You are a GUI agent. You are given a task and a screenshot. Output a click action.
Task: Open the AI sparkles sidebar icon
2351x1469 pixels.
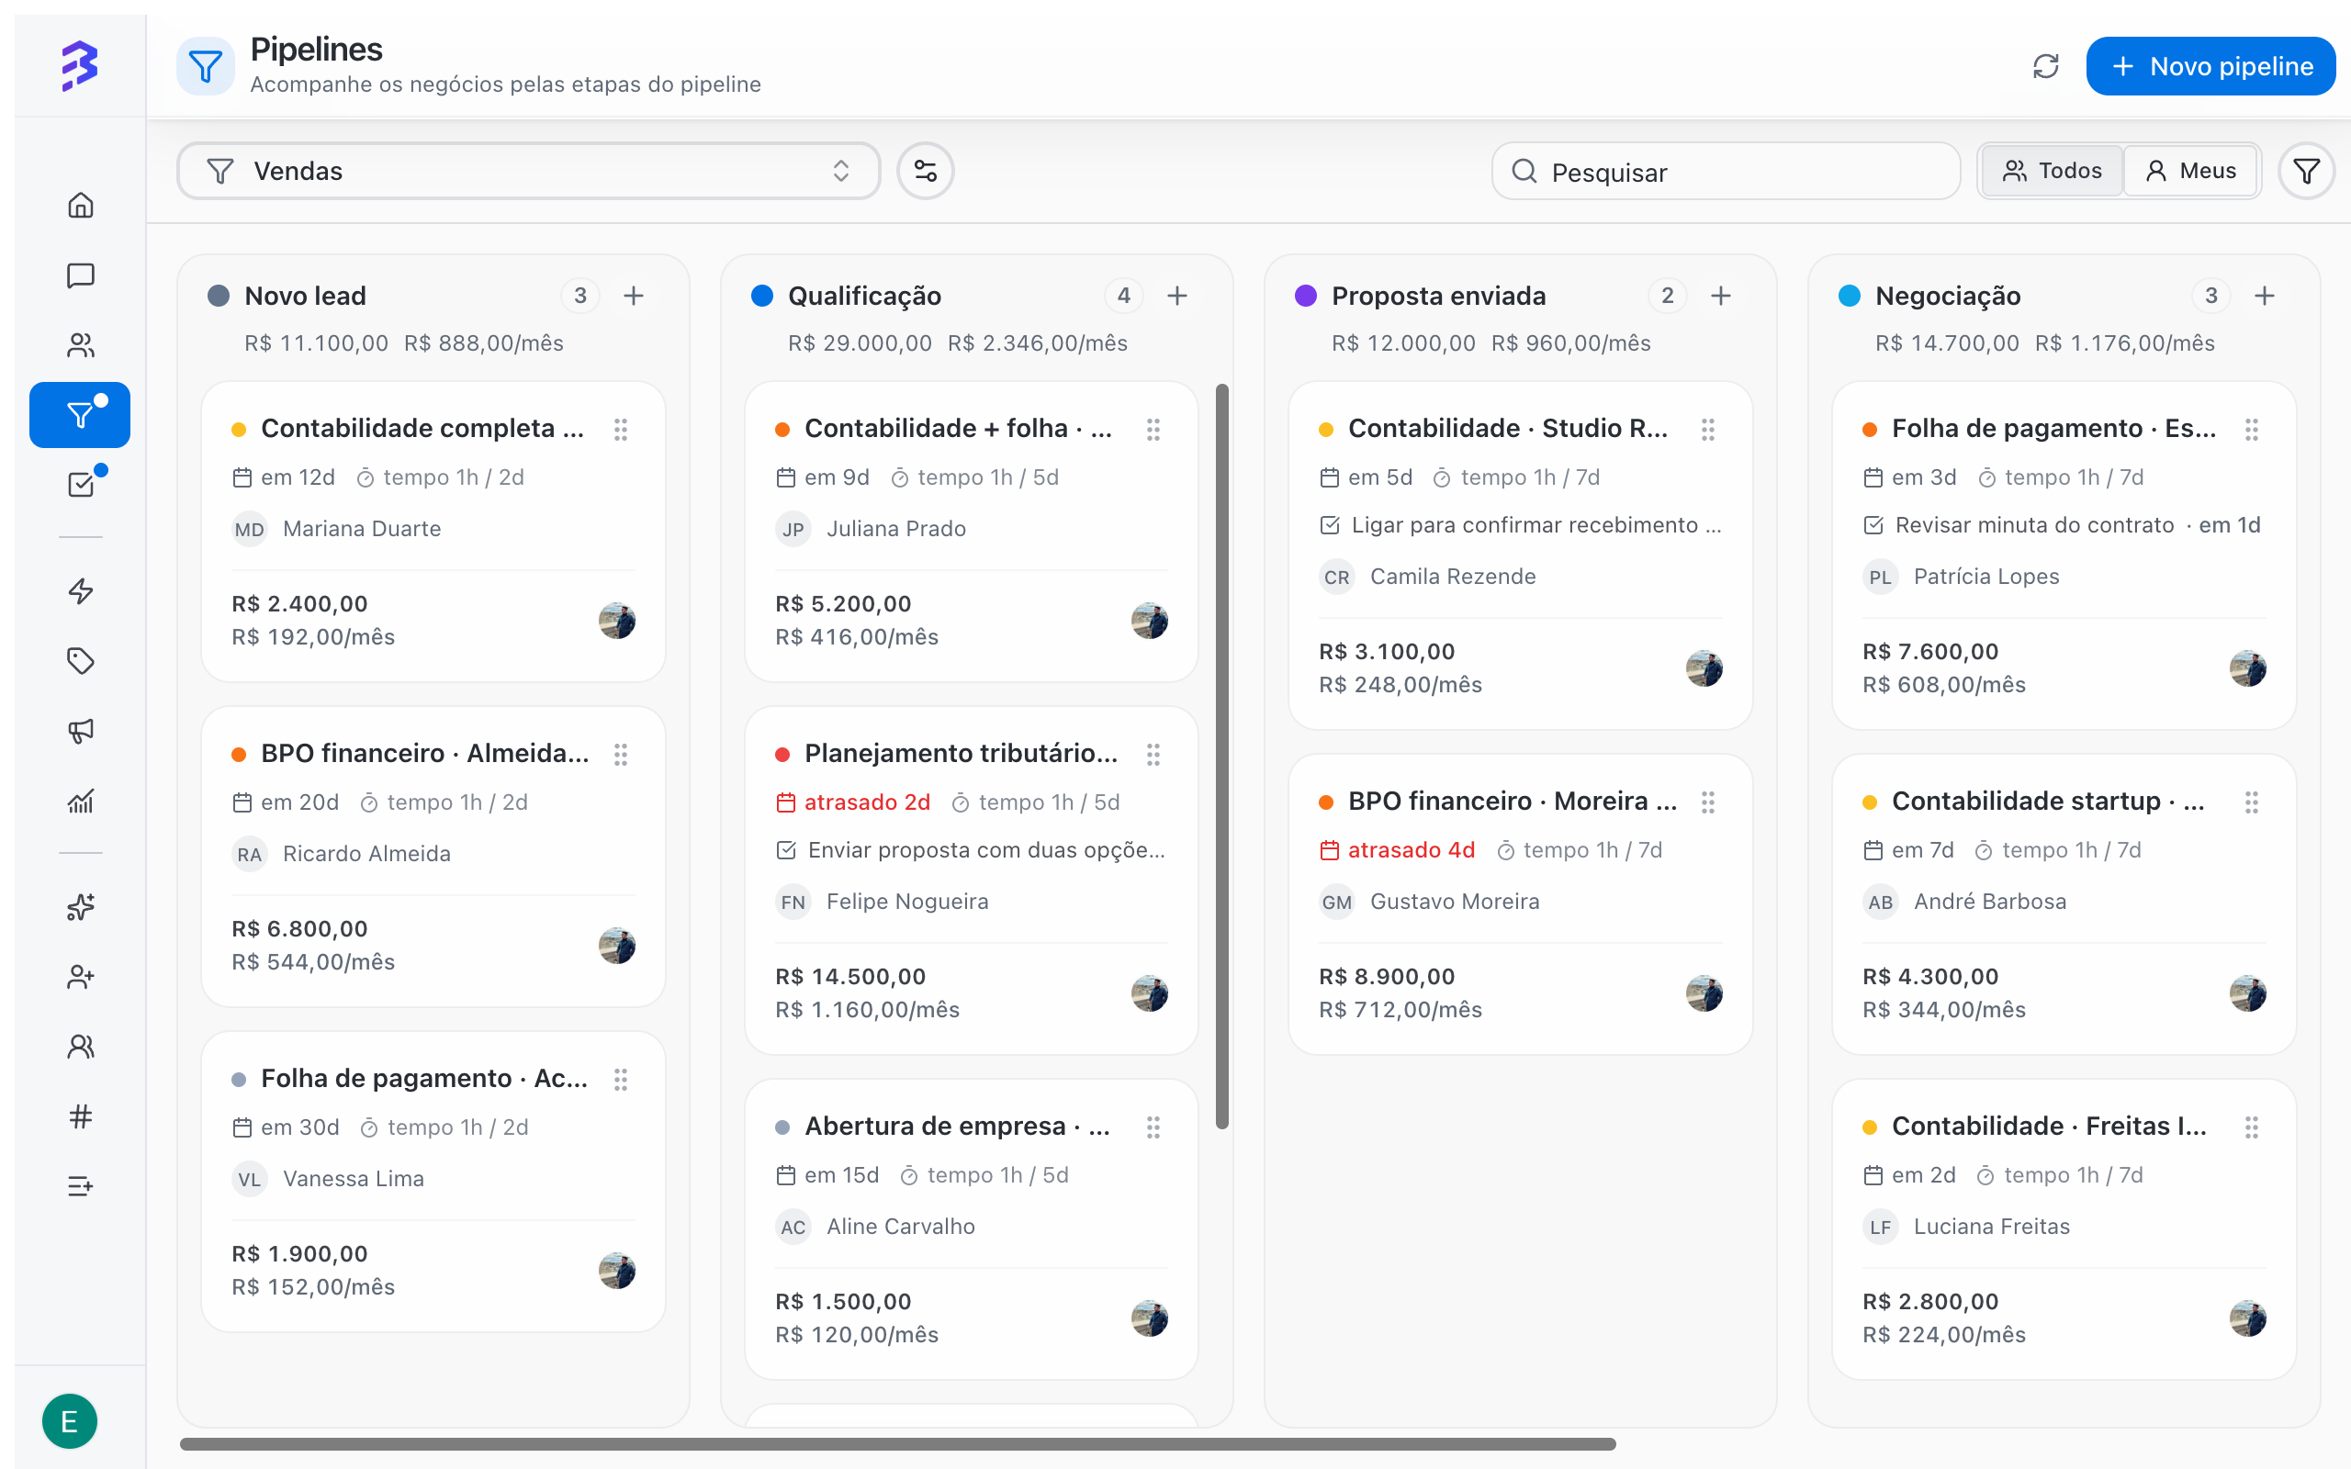point(81,906)
